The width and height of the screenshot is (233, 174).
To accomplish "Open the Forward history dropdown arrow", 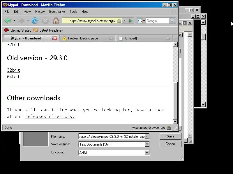I will coord(28,21).
